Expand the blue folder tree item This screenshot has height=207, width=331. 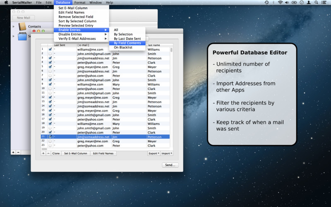tap(14, 36)
